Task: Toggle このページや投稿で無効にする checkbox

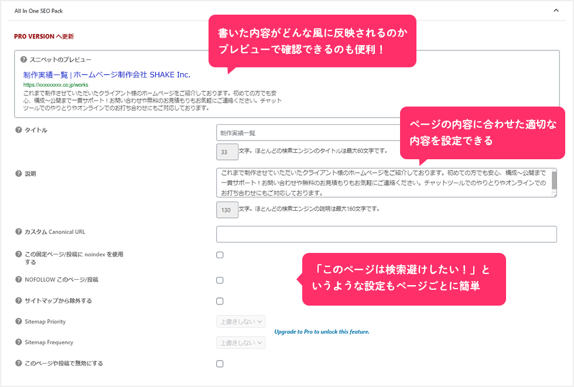Action: pyautogui.click(x=220, y=364)
